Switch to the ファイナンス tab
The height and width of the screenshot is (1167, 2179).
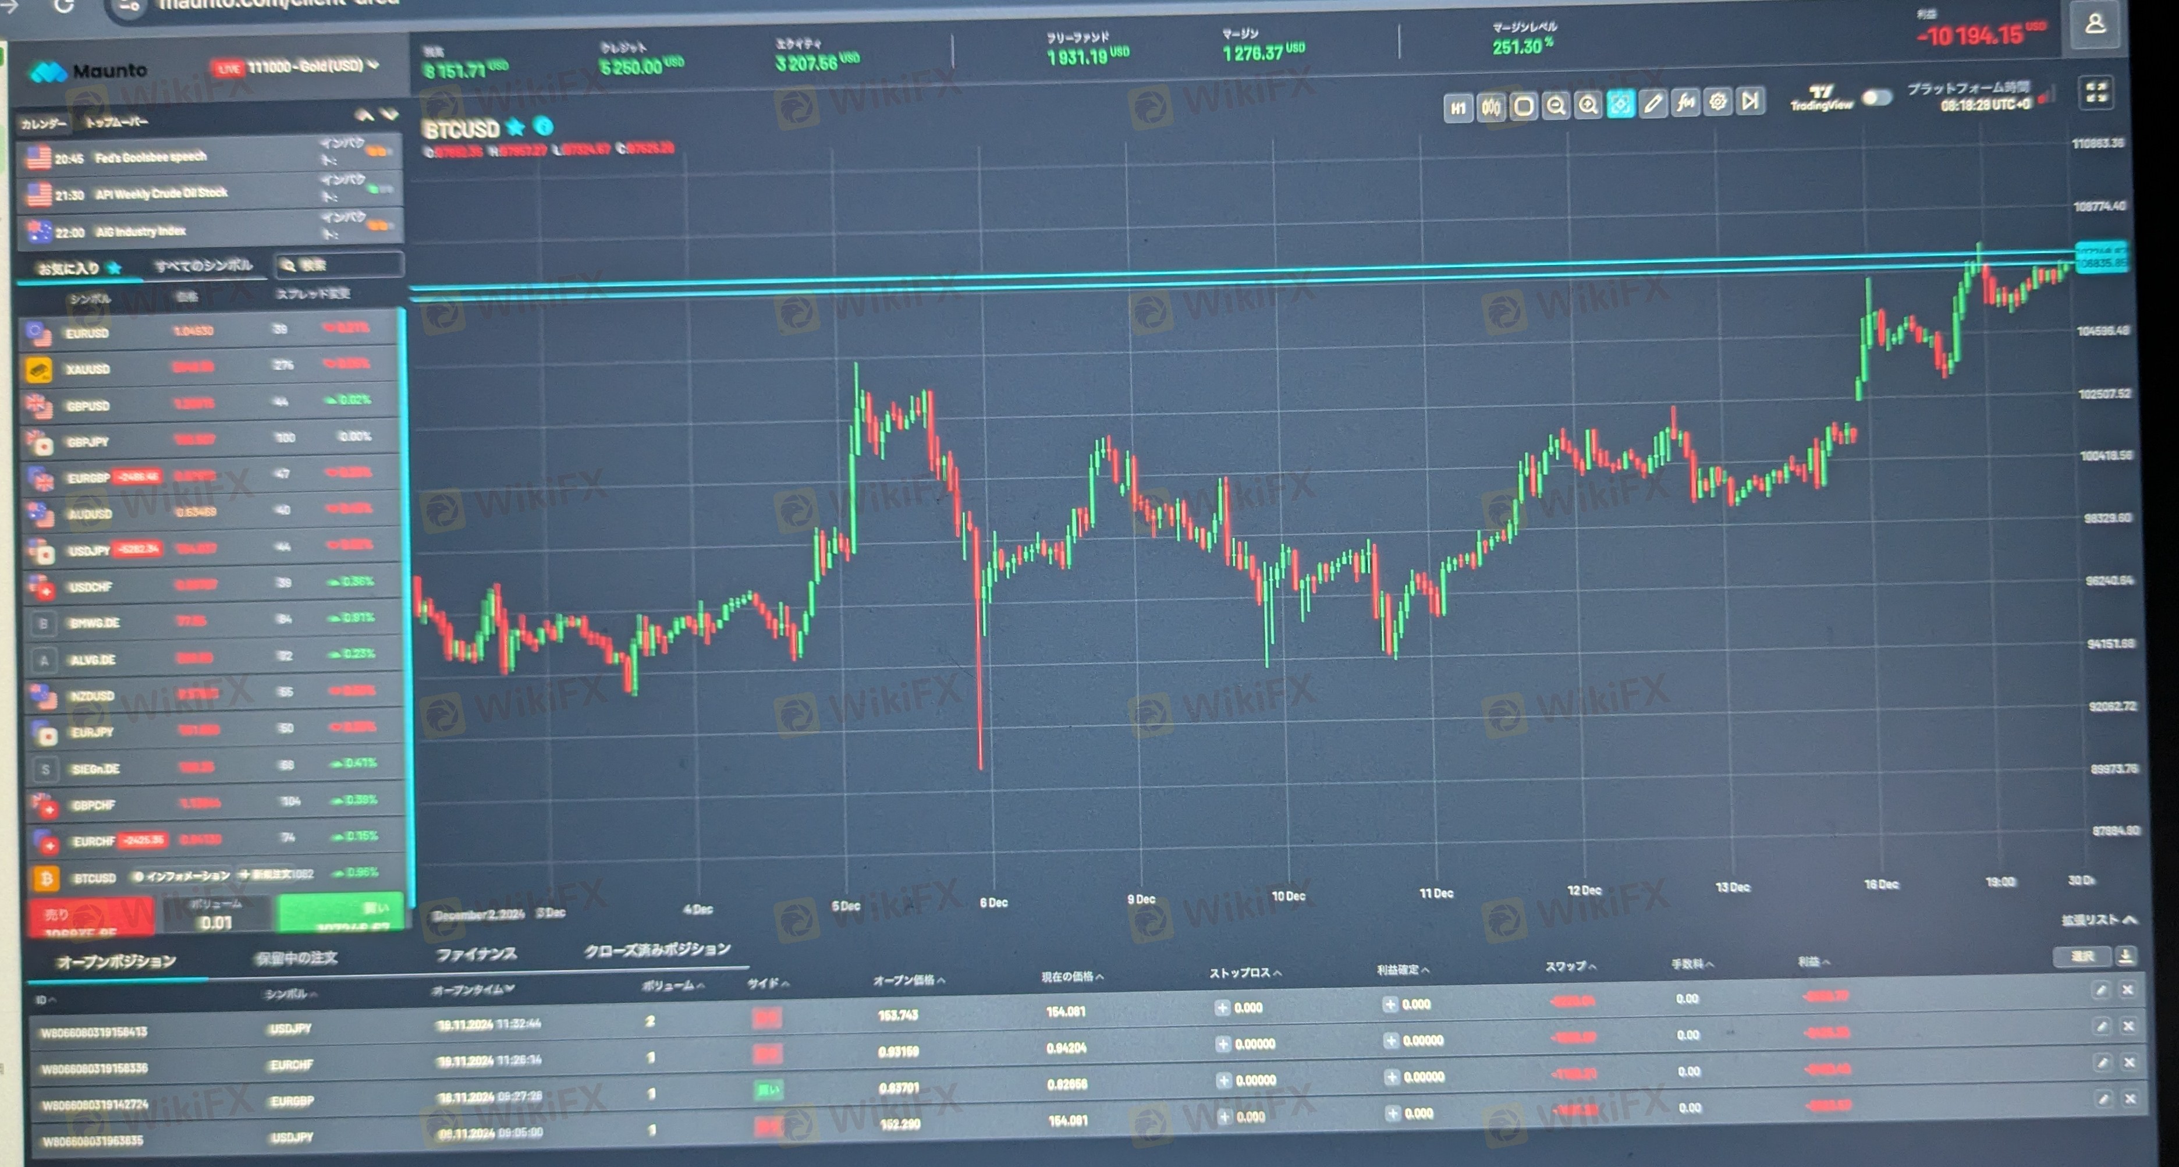pos(476,954)
